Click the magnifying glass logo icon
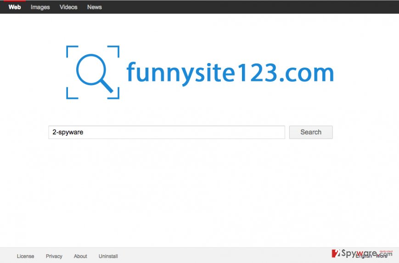399x263 pixels. pos(93,72)
